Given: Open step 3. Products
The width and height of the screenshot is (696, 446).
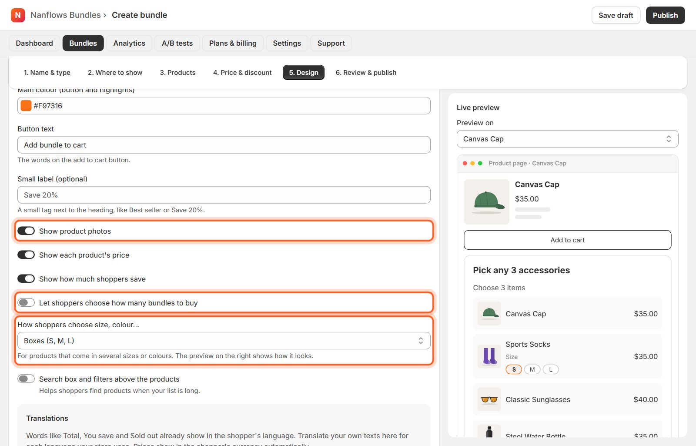Looking at the screenshot, I should (x=178, y=73).
